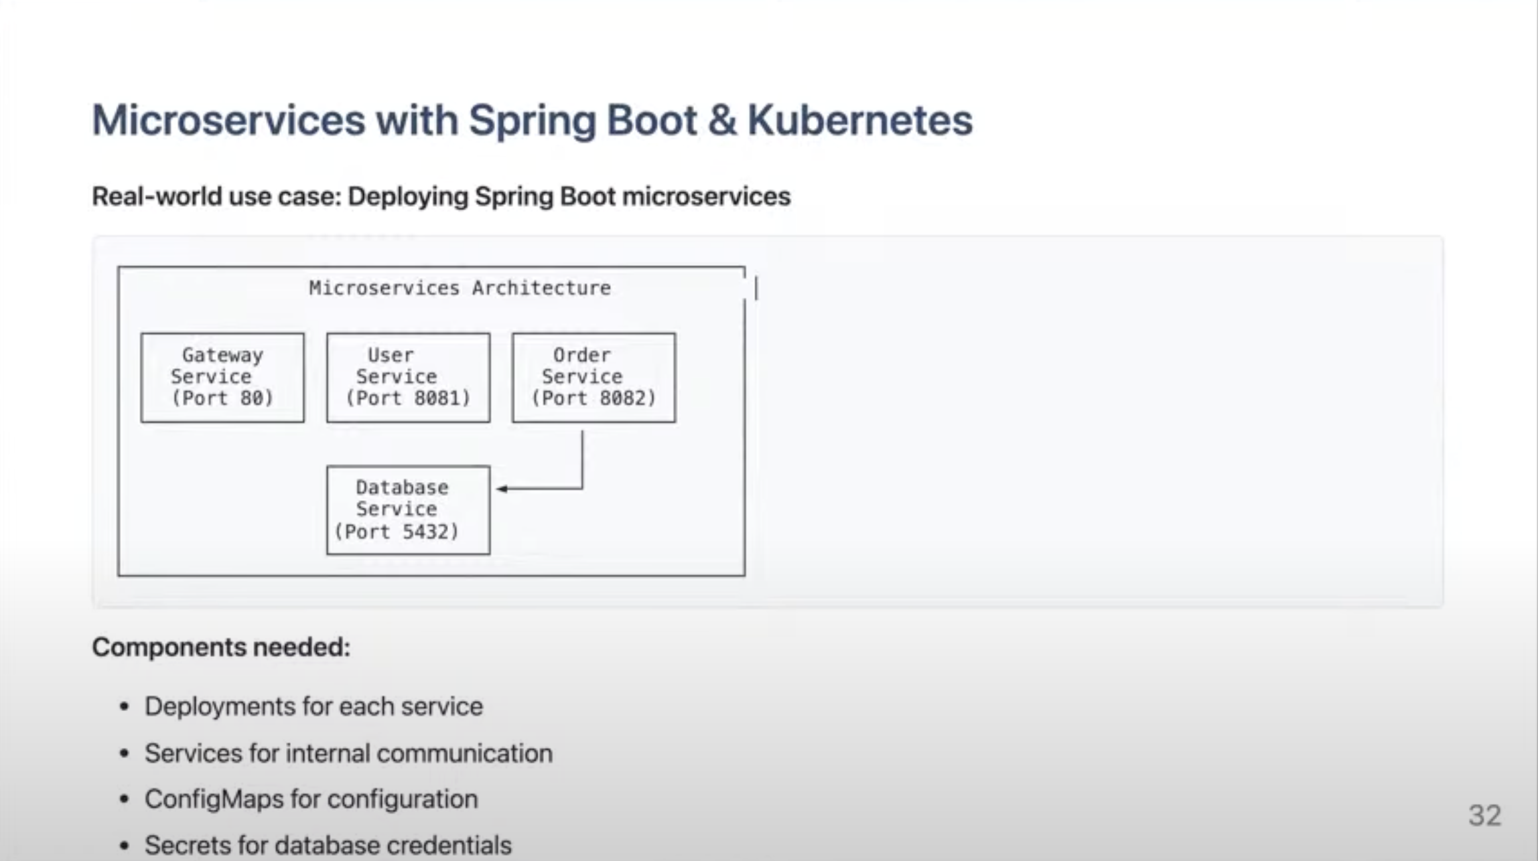Click the '(Port 80)' text
Screen dimensions: 1538x861
click(222, 398)
